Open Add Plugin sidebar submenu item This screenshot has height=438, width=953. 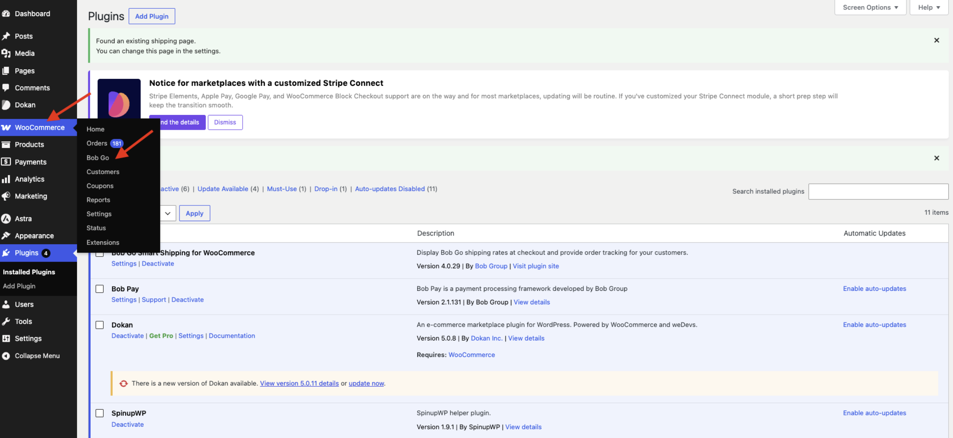(19, 286)
